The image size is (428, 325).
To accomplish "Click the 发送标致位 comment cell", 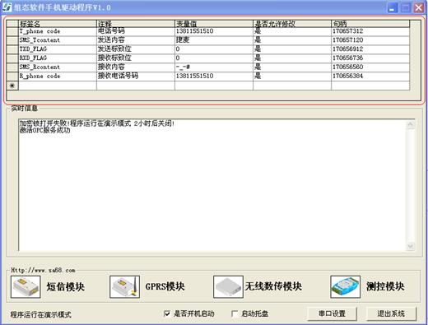I will [136, 49].
